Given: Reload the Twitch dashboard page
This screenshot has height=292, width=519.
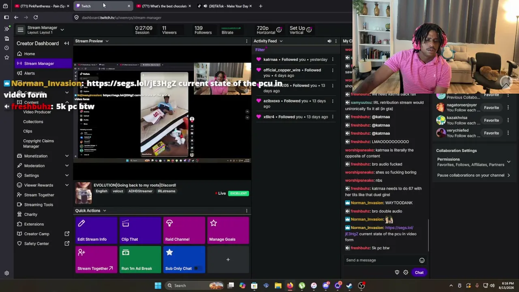Looking at the screenshot, I should pyautogui.click(x=36, y=17).
